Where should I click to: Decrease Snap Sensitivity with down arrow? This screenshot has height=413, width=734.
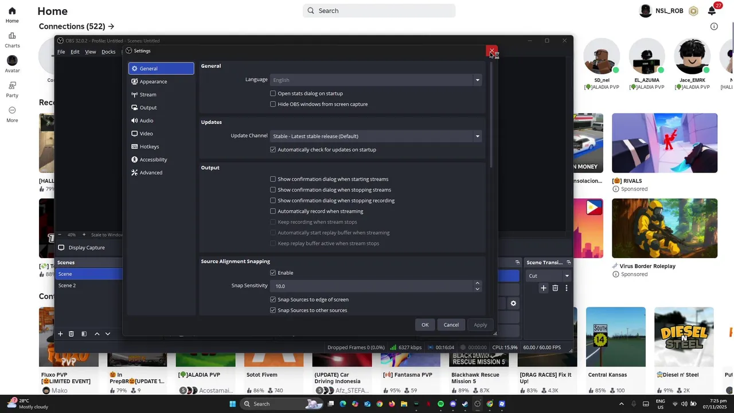click(x=477, y=289)
